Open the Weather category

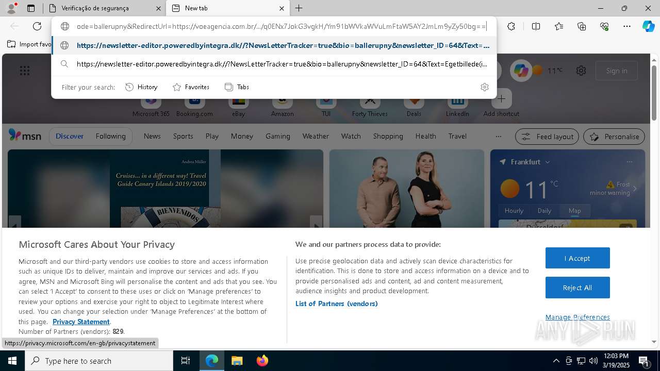pos(316,136)
